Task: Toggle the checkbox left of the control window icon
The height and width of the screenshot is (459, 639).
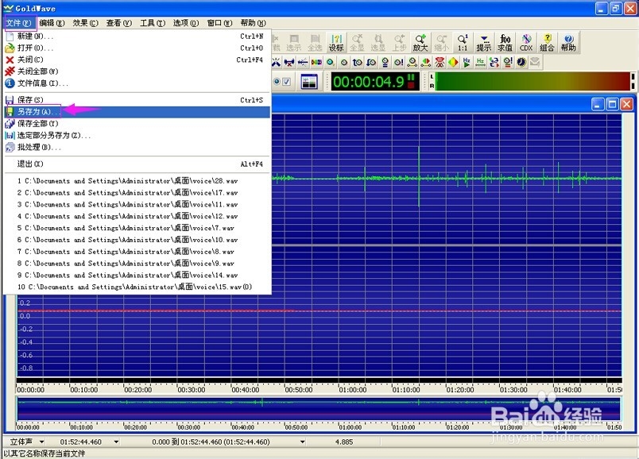Action: tap(287, 82)
